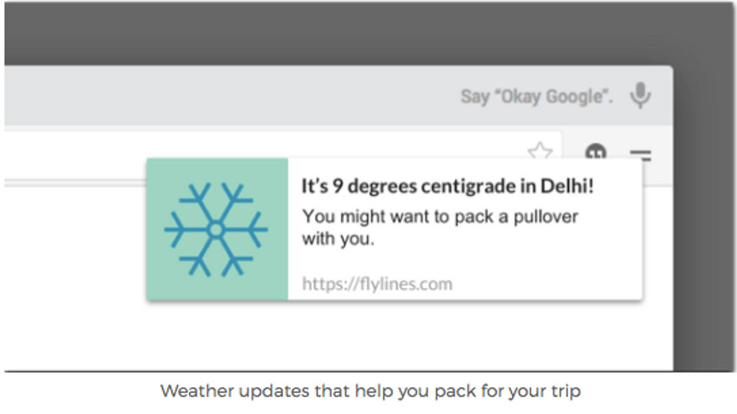Click the blank white page below the notification
The height and width of the screenshot is (414, 737).
(x=339, y=335)
